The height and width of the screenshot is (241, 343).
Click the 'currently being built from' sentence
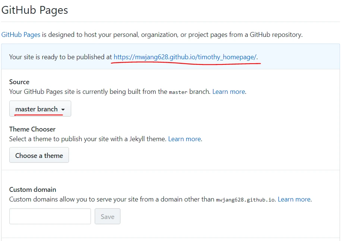[x=88, y=92]
